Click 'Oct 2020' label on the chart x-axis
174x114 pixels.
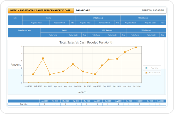pyautogui.click(x=117, y=86)
